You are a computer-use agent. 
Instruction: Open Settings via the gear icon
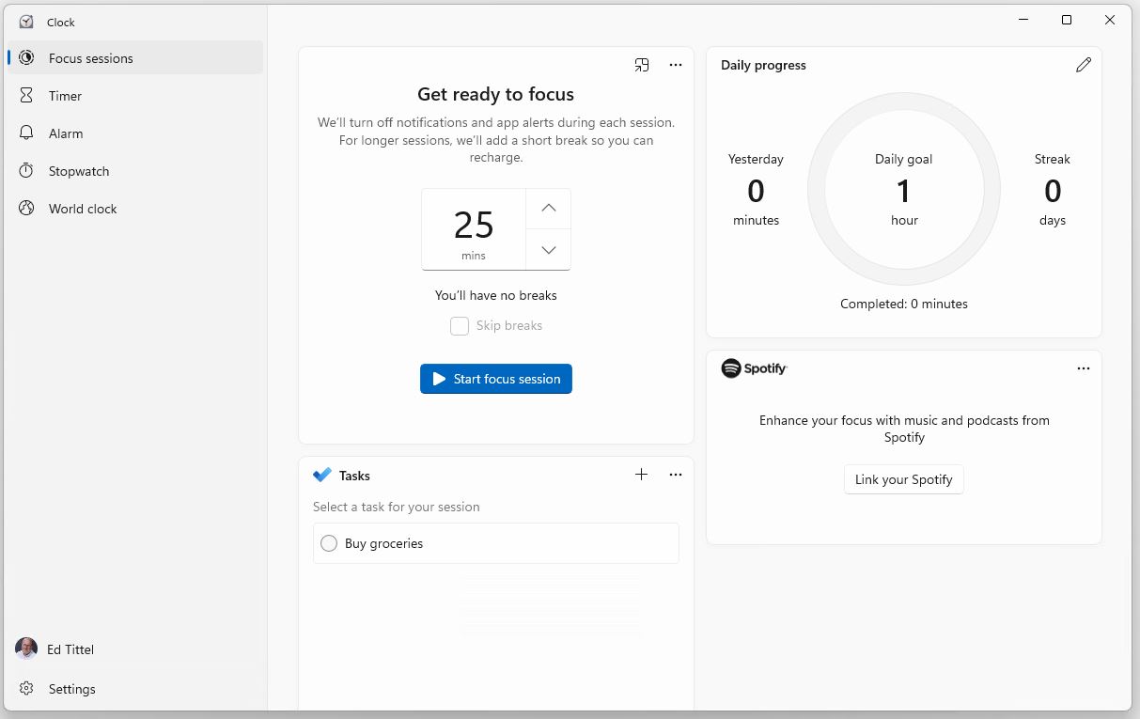[26, 689]
